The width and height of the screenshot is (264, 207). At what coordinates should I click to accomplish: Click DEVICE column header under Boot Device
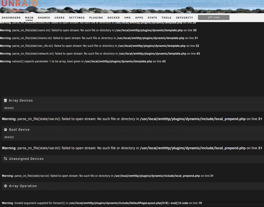point(9,137)
